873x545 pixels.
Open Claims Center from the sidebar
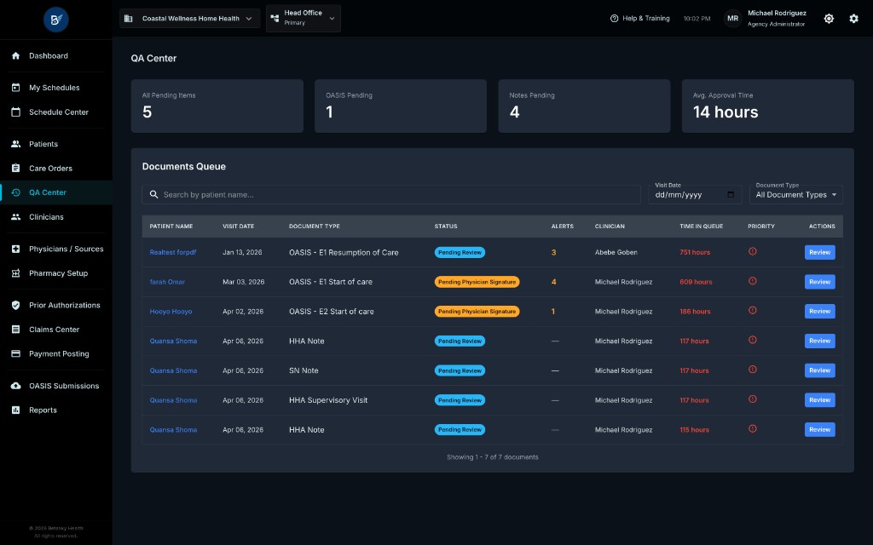point(56,330)
